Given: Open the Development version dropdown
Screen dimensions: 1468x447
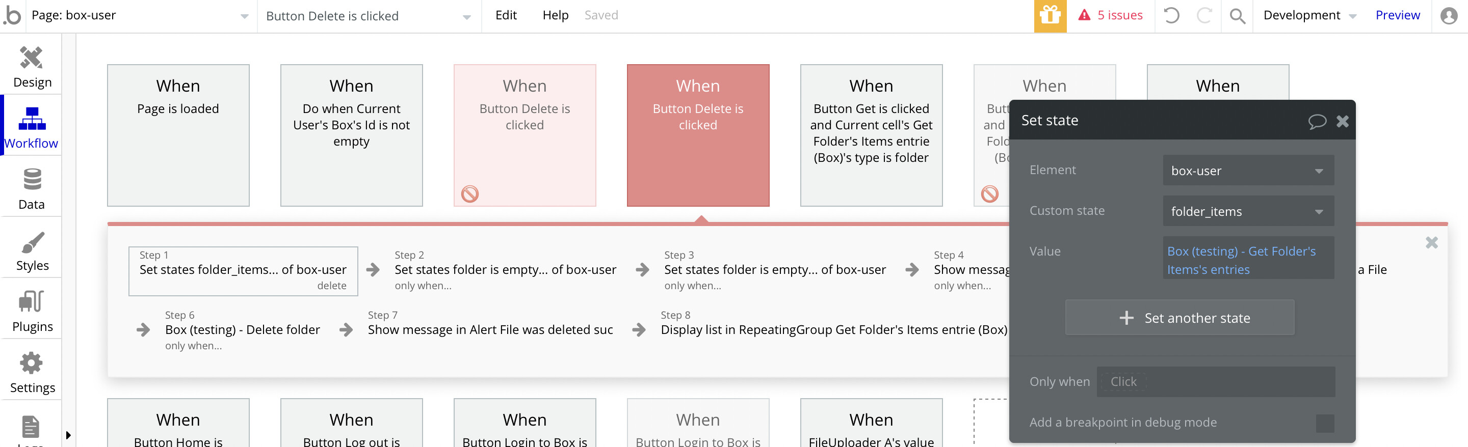Looking at the screenshot, I should tap(1309, 15).
